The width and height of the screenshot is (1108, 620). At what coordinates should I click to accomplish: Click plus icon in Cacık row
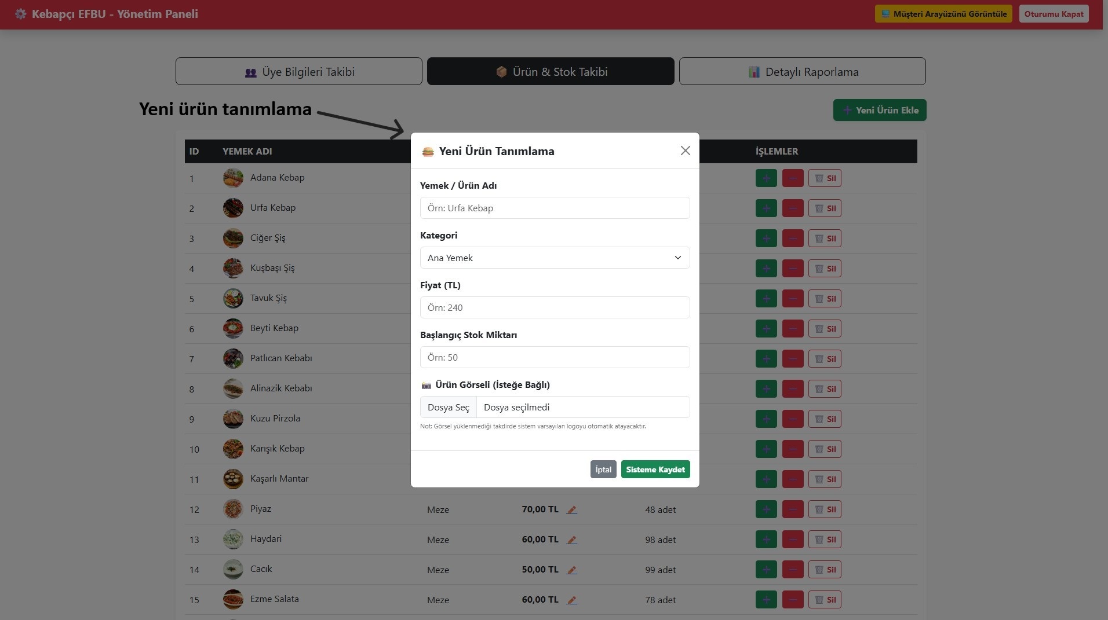tap(766, 570)
